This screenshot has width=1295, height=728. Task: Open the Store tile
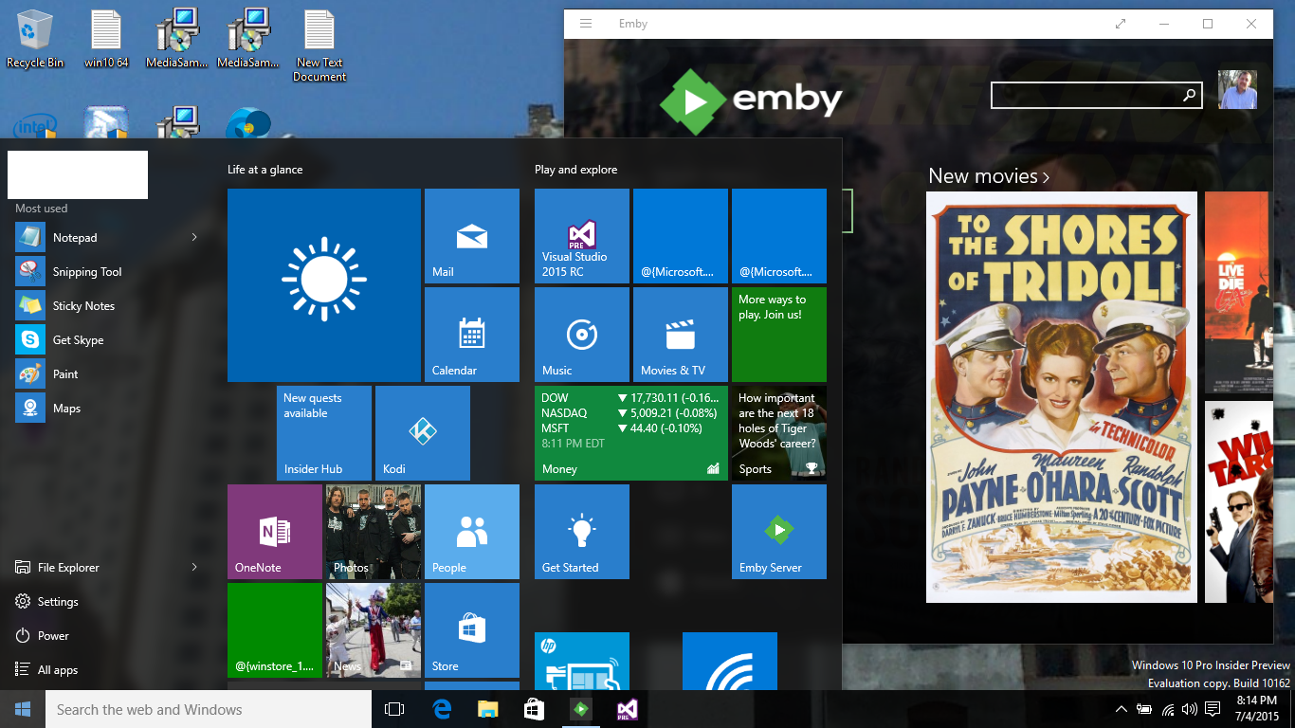click(472, 630)
